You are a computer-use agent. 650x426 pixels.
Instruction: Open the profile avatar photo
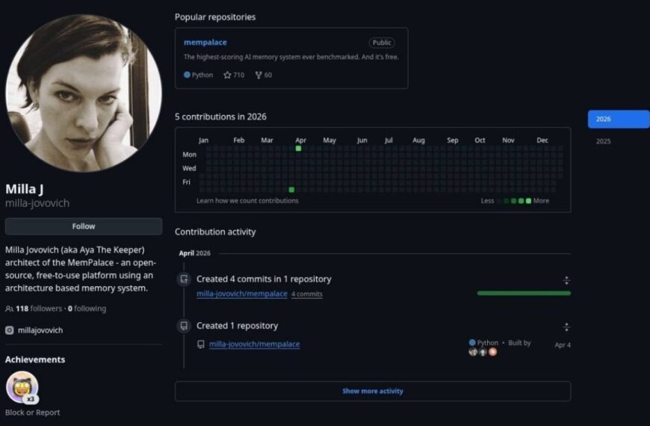point(84,93)
